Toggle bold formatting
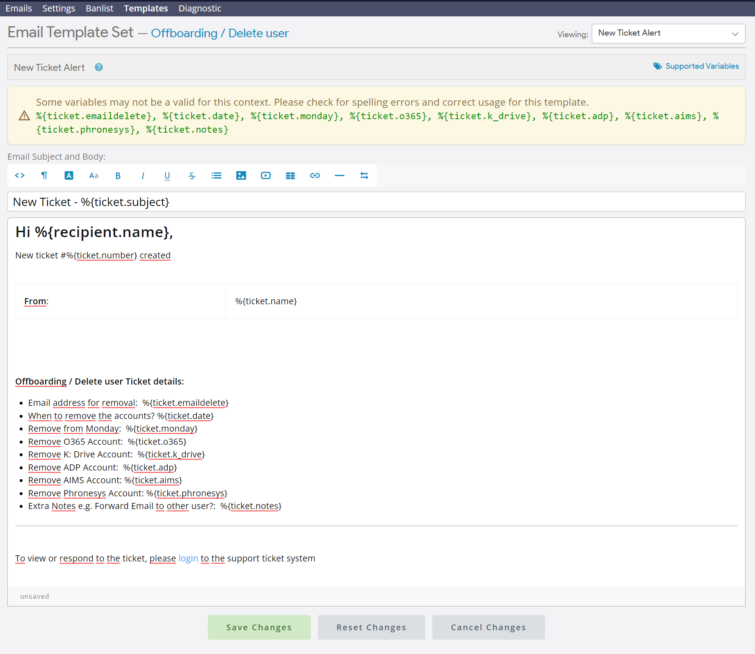755x654 pixels. [x=118, y=176]
